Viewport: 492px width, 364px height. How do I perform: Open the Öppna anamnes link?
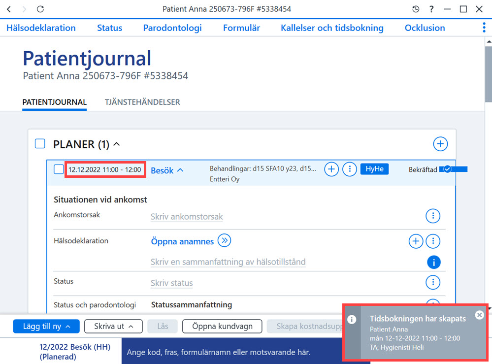tap(182, 241)
